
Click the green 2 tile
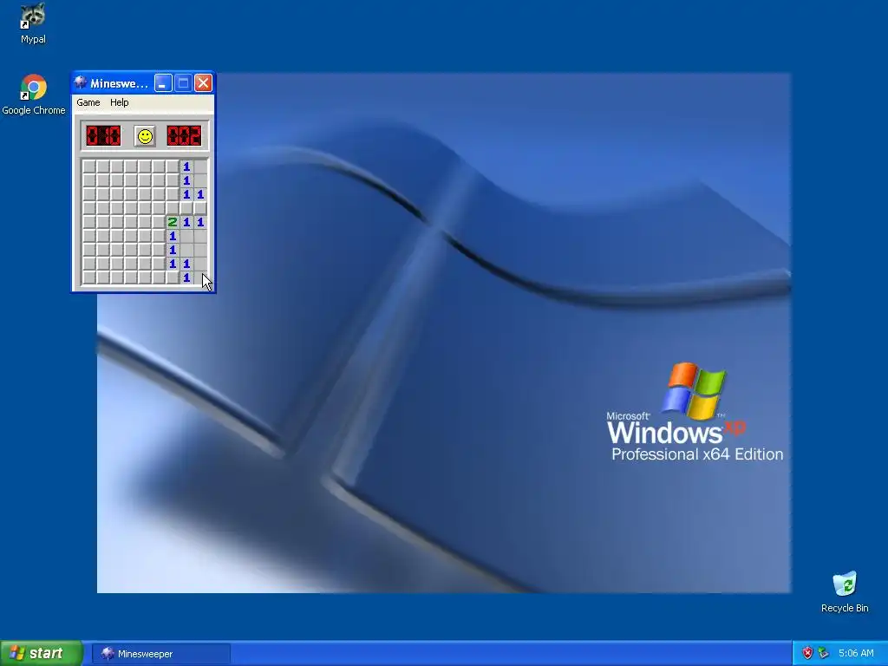pos(173,222)
